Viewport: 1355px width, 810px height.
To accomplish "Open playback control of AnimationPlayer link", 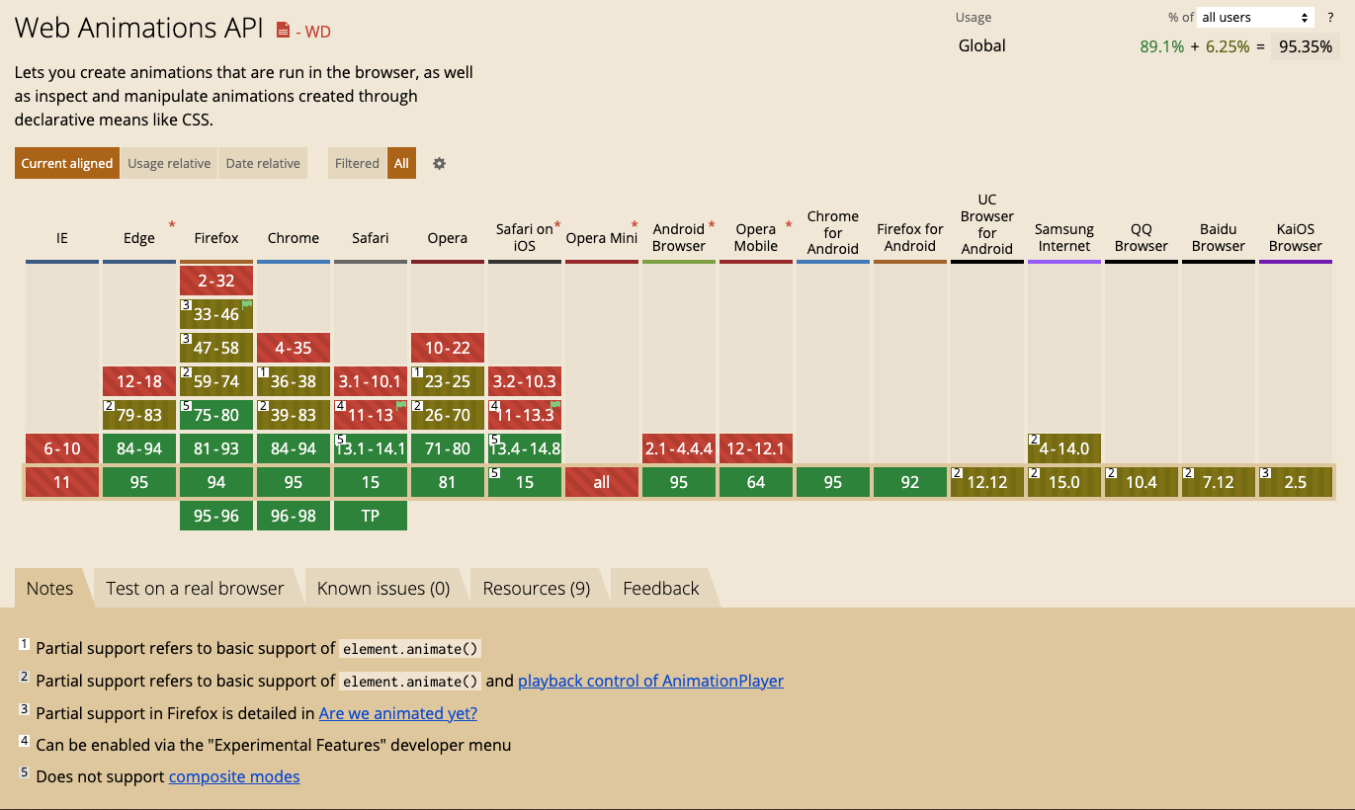I will coord(651,681).
